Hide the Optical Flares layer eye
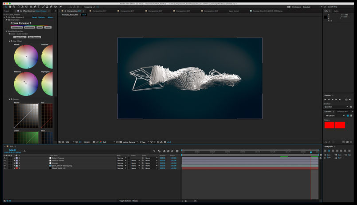357x205 pixels. 4,160
